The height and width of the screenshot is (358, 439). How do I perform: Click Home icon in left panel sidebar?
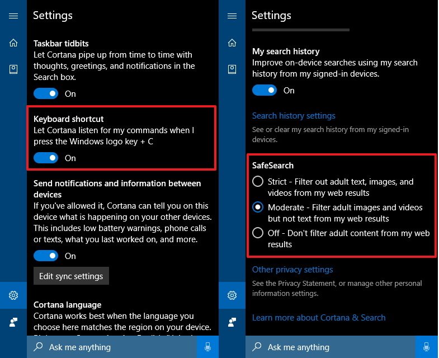tap(13, 43)
